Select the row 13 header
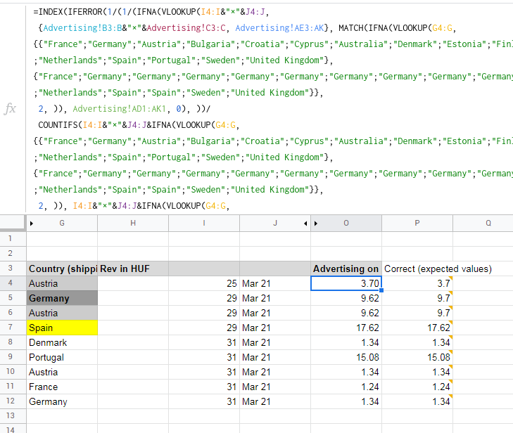513x433 pixels. click(10, 415)
